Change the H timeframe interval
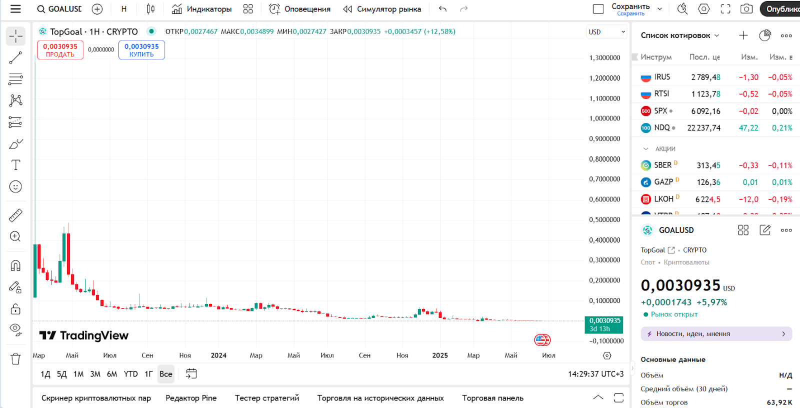Image resolution: width=800 pixels, height=408 pixels. (x=124, y=9)
